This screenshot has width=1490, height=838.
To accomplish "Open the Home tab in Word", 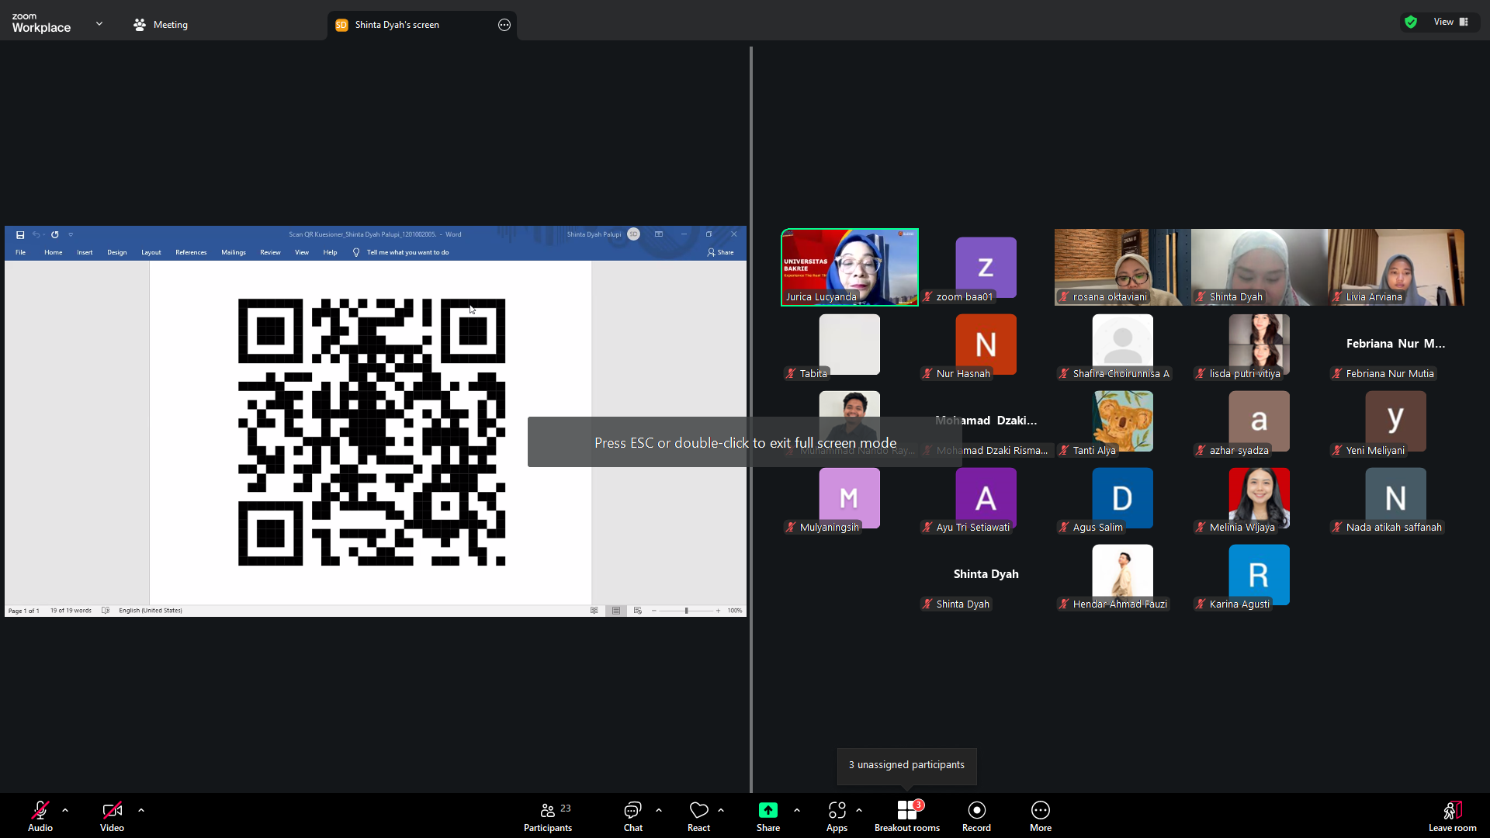I will coord(54,252).
